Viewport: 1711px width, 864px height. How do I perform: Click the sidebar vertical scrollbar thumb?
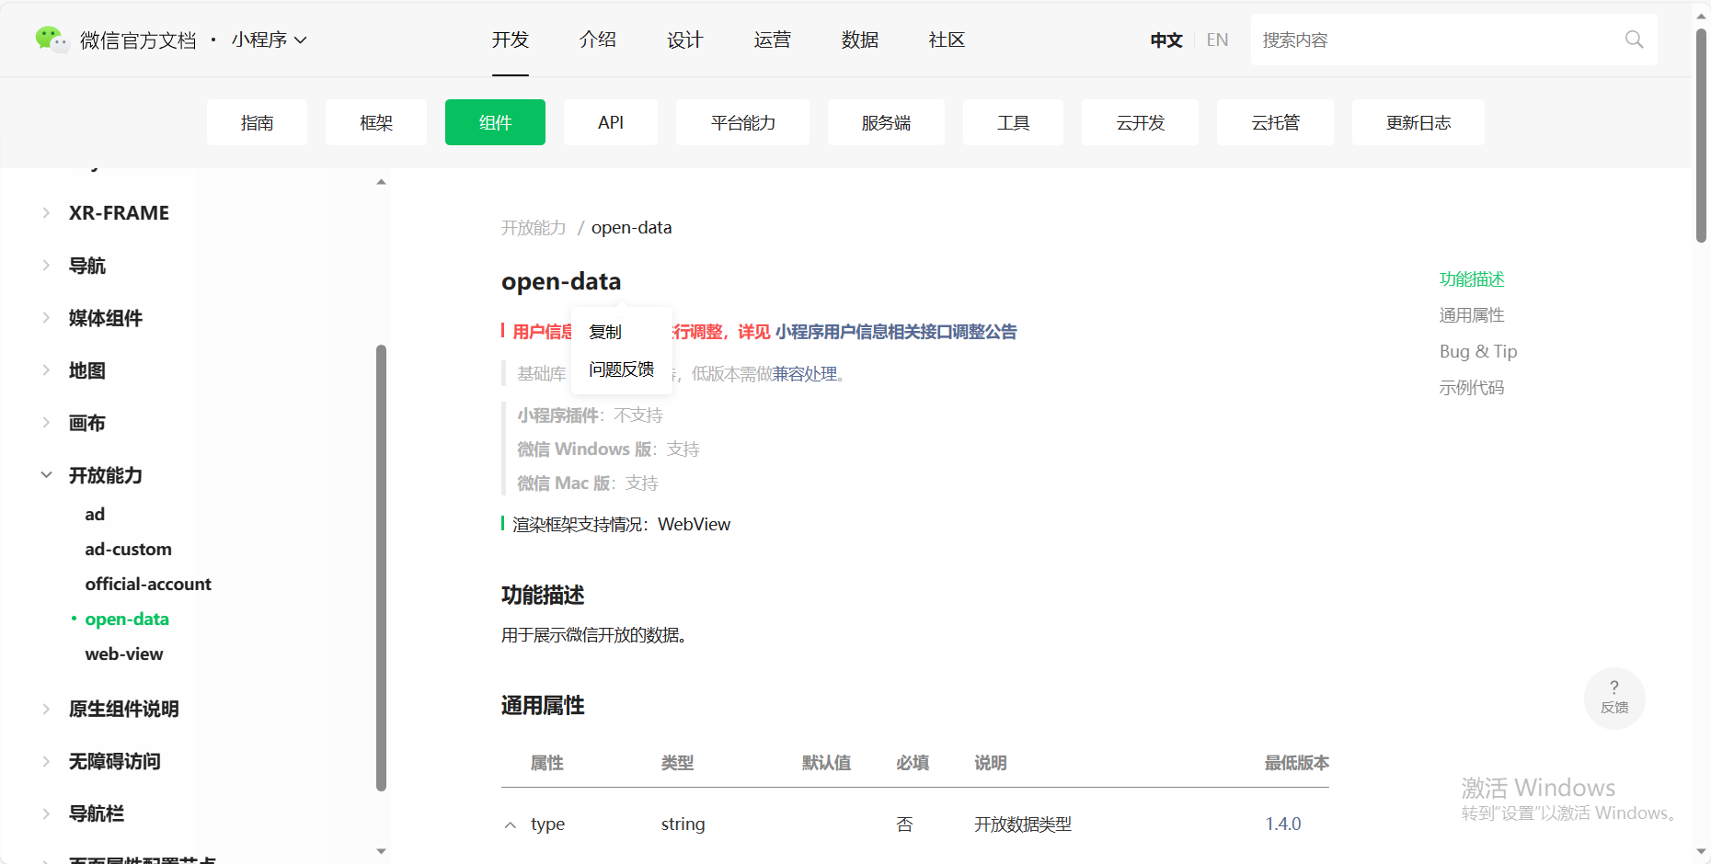(381, 567)
